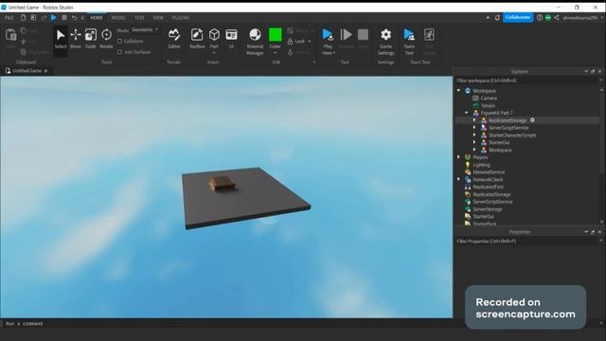Open the Lock mode dropdown arrow

(310, 42)
